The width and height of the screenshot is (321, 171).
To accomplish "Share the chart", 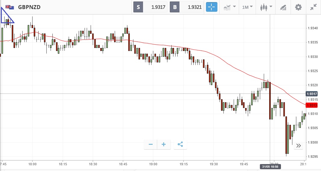I will pos(180,144).
